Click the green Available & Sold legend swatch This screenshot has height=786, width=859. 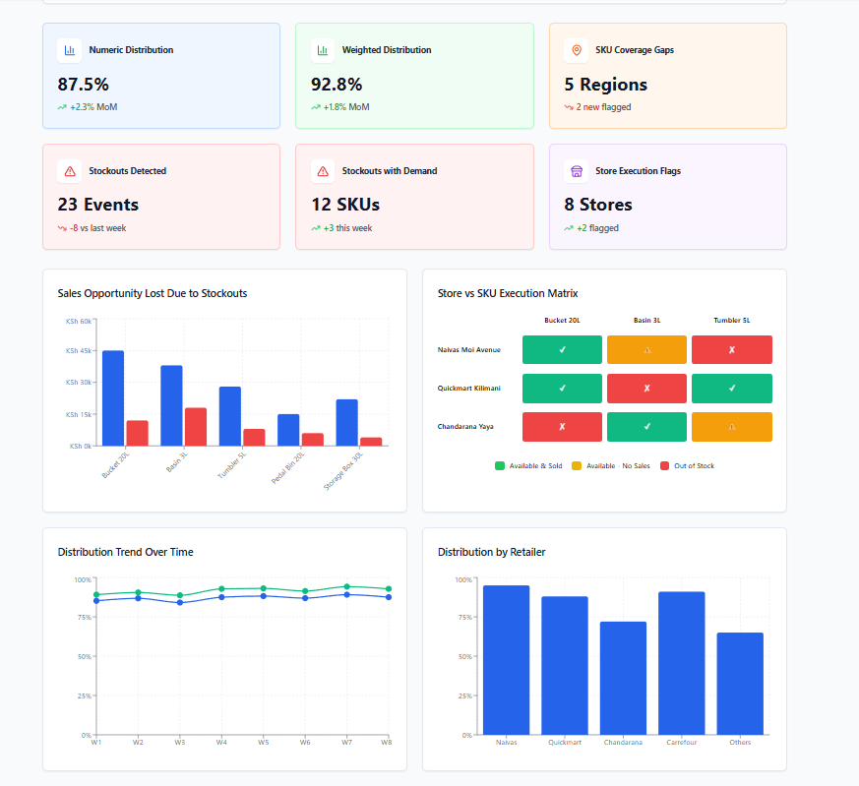[500, 466]
